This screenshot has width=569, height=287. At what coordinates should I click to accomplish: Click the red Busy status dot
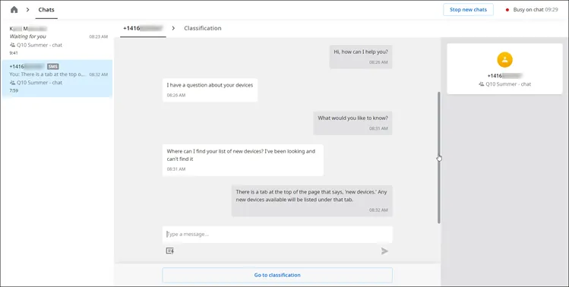coord(507,10)
